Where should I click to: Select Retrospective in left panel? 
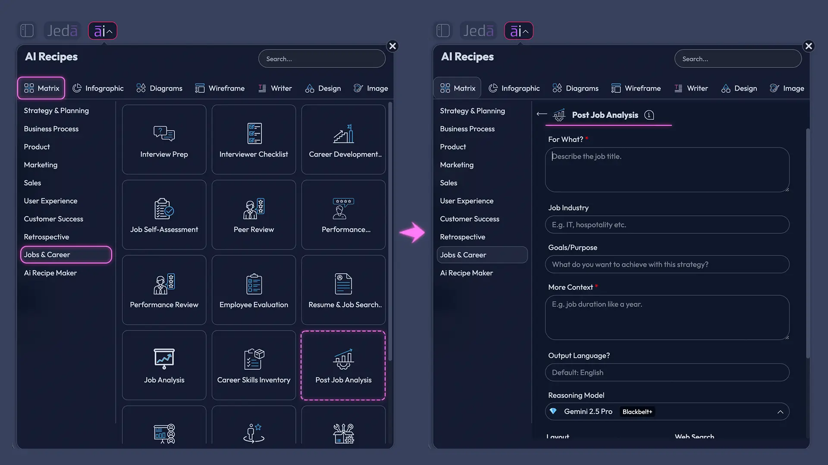[x=47, y=237]
